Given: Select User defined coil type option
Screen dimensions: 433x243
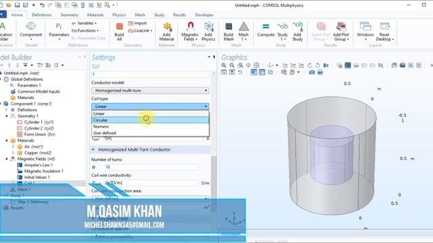Looking at the screenshot, I should 150,133.
